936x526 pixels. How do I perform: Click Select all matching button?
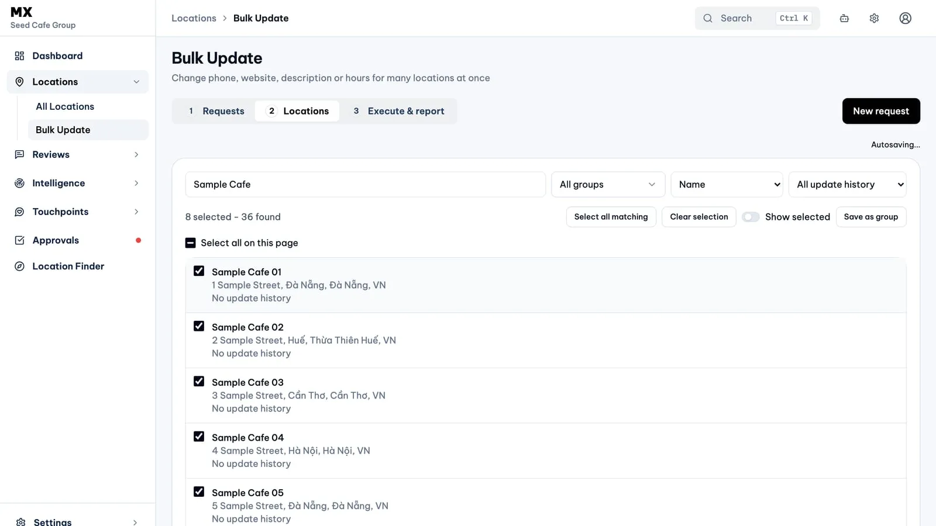click(611, 217)
